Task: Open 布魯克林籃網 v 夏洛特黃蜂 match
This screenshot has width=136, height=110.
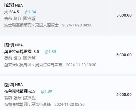Action: click(x=27, y=105)
